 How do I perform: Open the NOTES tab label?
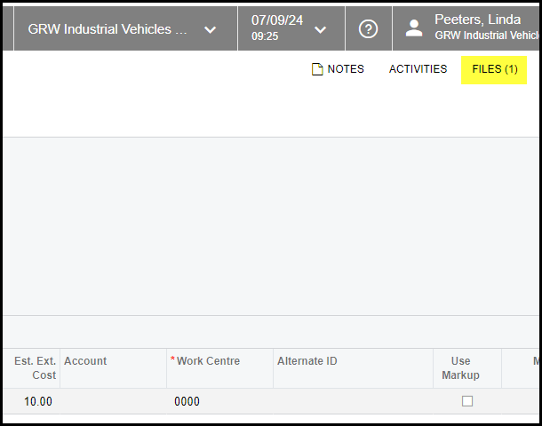(x=346, y=69)
